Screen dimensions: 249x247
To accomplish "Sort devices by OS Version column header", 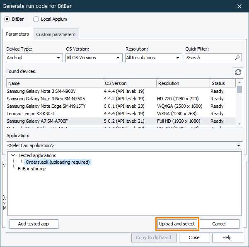I will pos(130,83).
